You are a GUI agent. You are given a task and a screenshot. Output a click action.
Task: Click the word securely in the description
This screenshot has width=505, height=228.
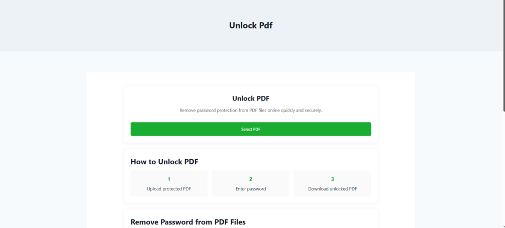point(314,110)
